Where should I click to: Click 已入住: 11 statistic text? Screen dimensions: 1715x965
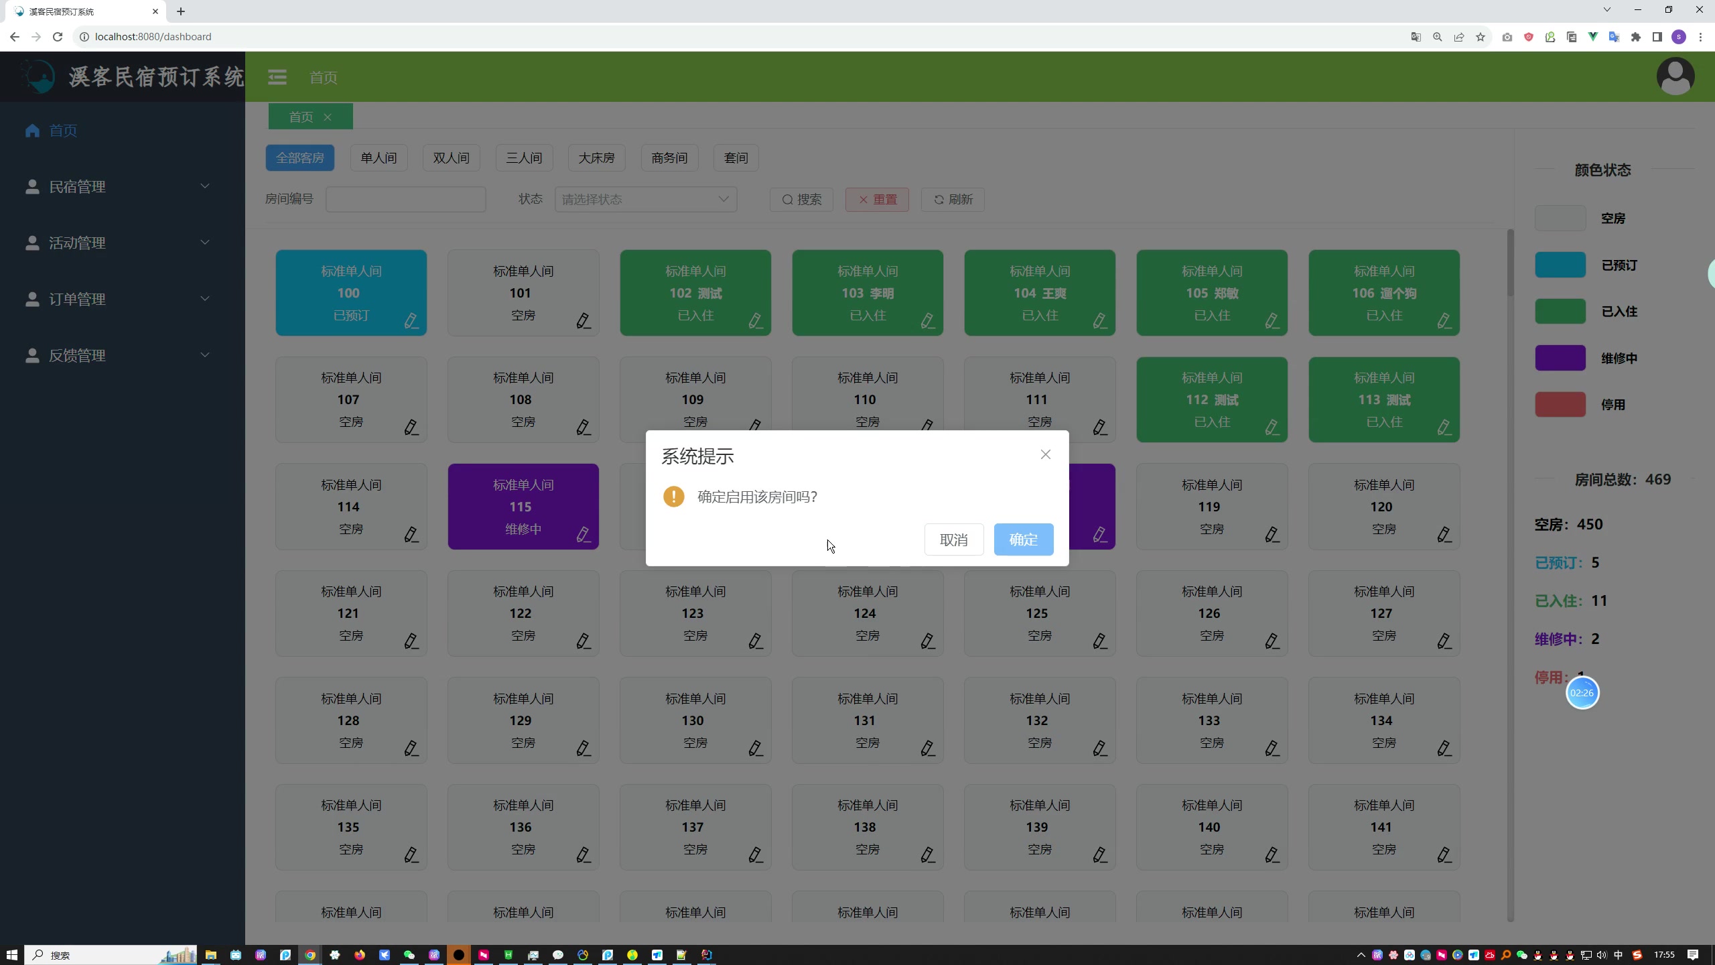(x=1571, y=601)
